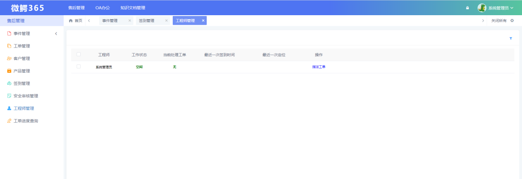The height and width of the screenshot is (179, 522).
Task: Click 关闭所有 to close all tabs
Action: coord(499,21)
